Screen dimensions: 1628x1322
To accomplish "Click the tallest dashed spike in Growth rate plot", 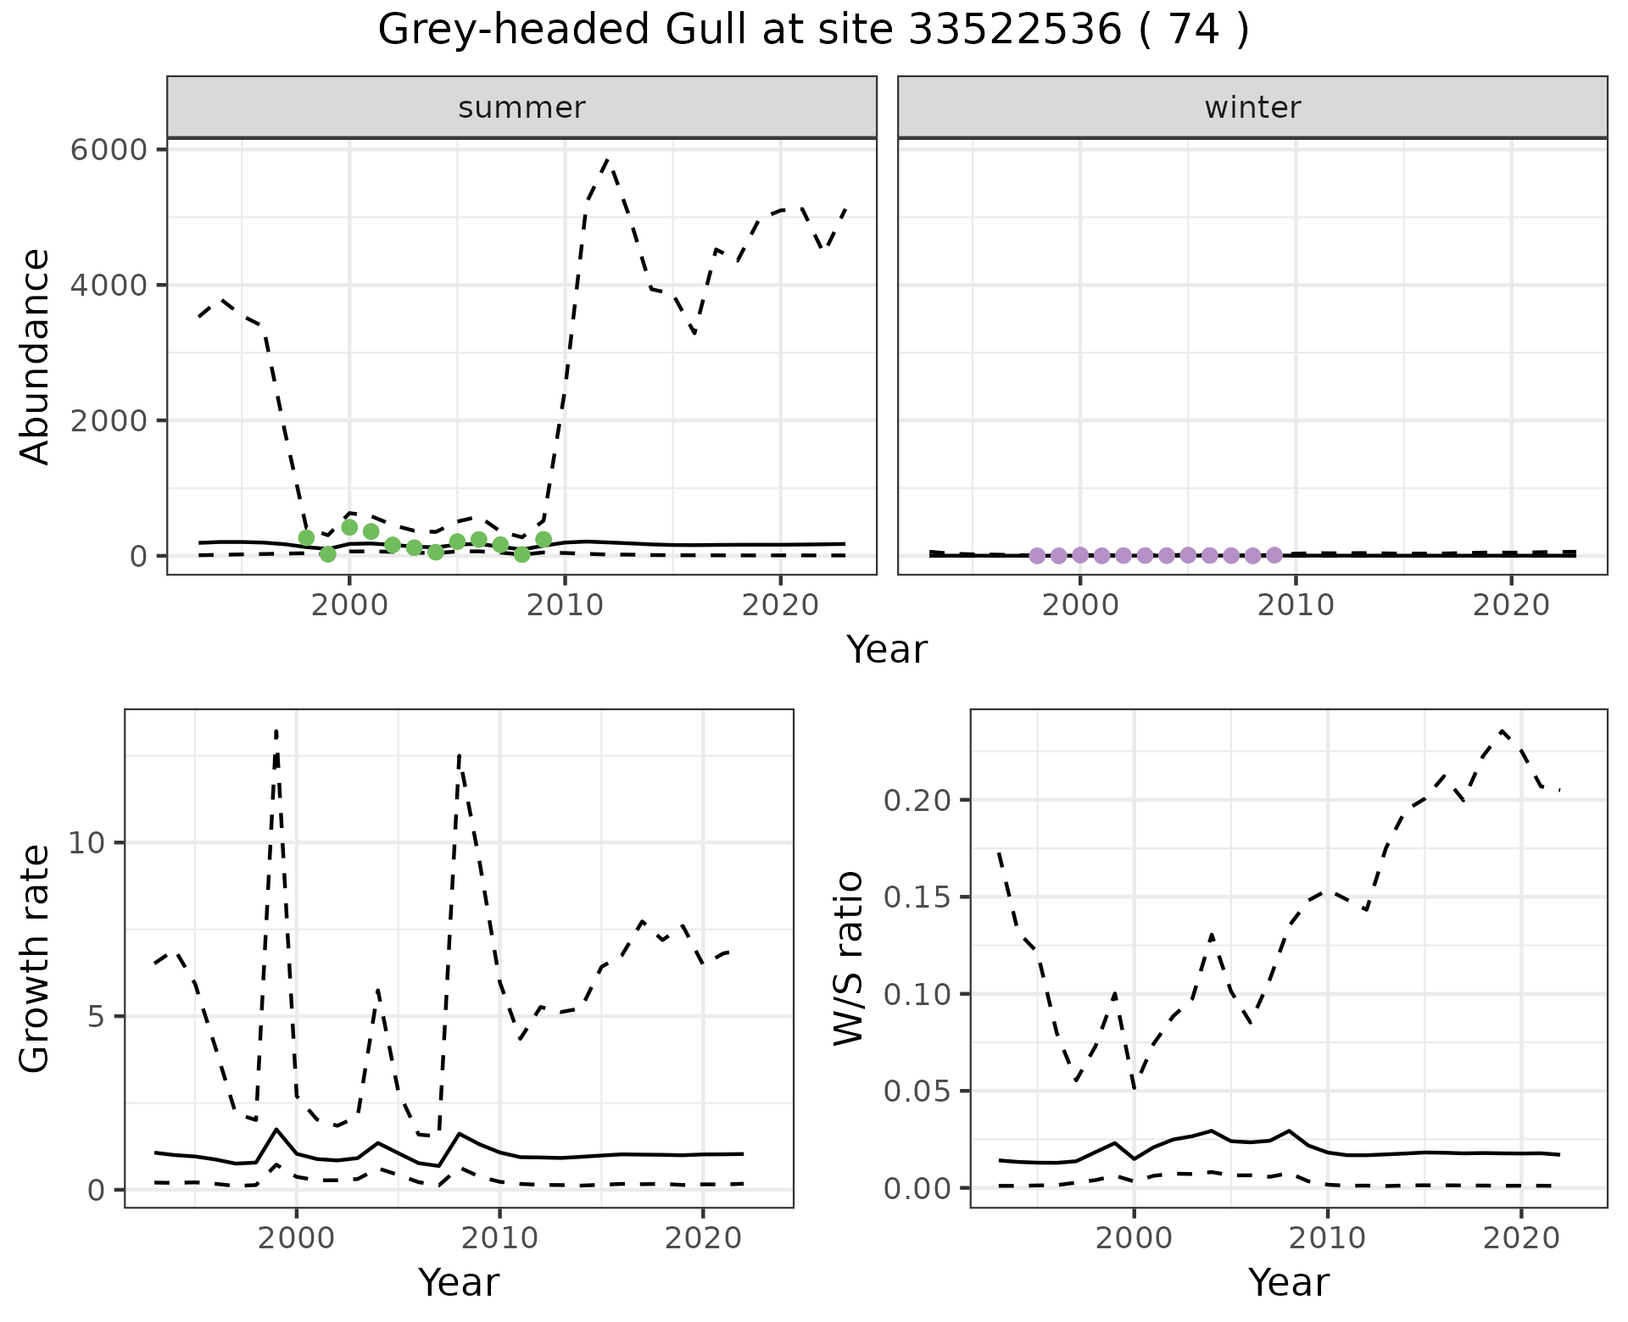I will click(276, 730).
